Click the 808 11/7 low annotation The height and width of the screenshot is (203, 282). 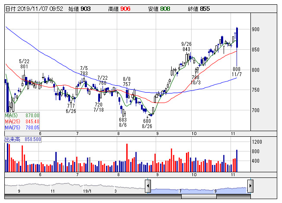click(237, 71)
